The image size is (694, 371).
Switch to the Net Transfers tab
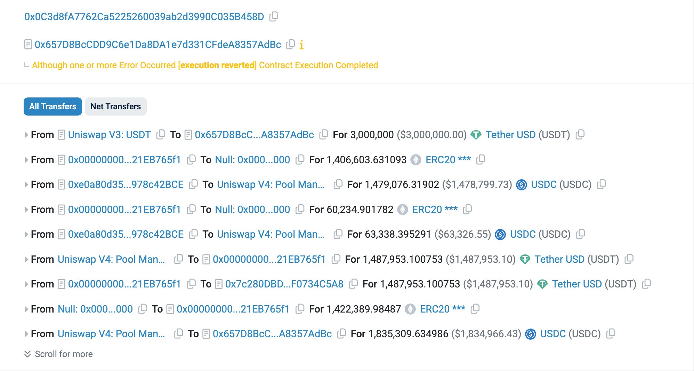115,106
